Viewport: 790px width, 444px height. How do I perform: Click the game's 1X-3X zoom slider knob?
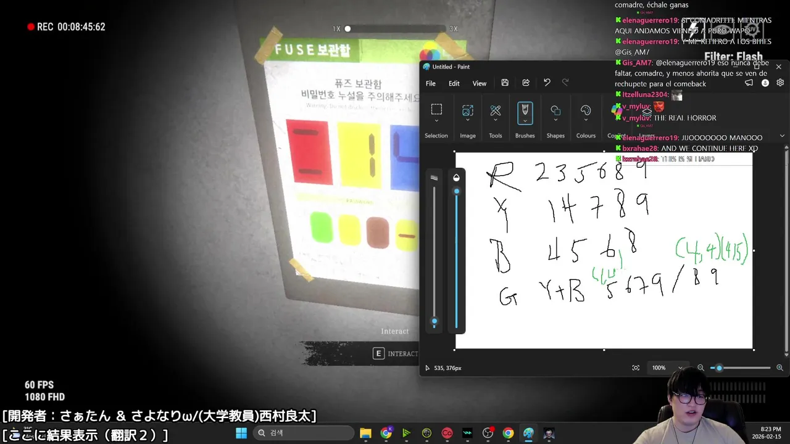[x=347, y=28]
